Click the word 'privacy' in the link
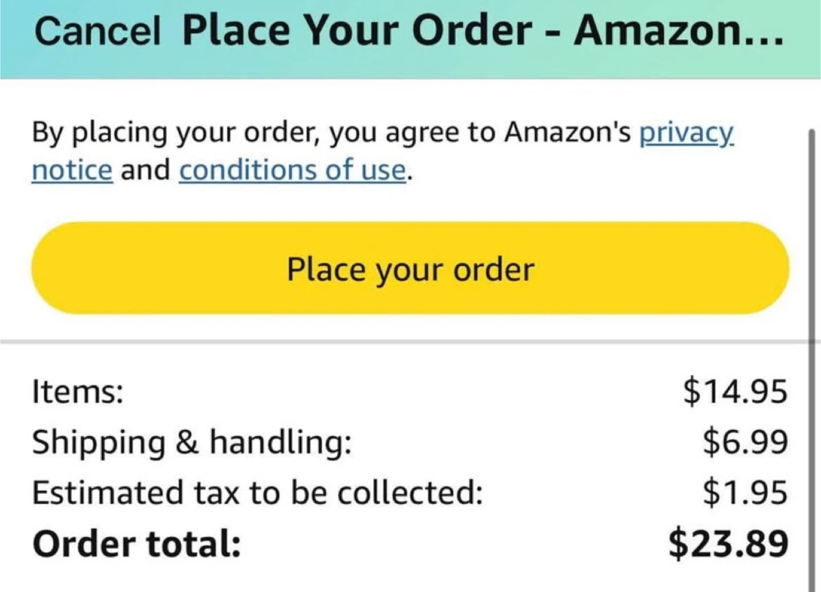 coord(686,132)
